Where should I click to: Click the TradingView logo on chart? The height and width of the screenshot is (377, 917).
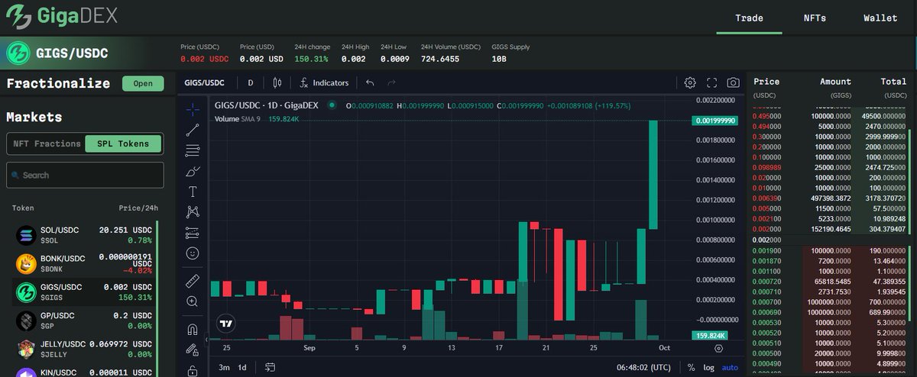[225, 324]
